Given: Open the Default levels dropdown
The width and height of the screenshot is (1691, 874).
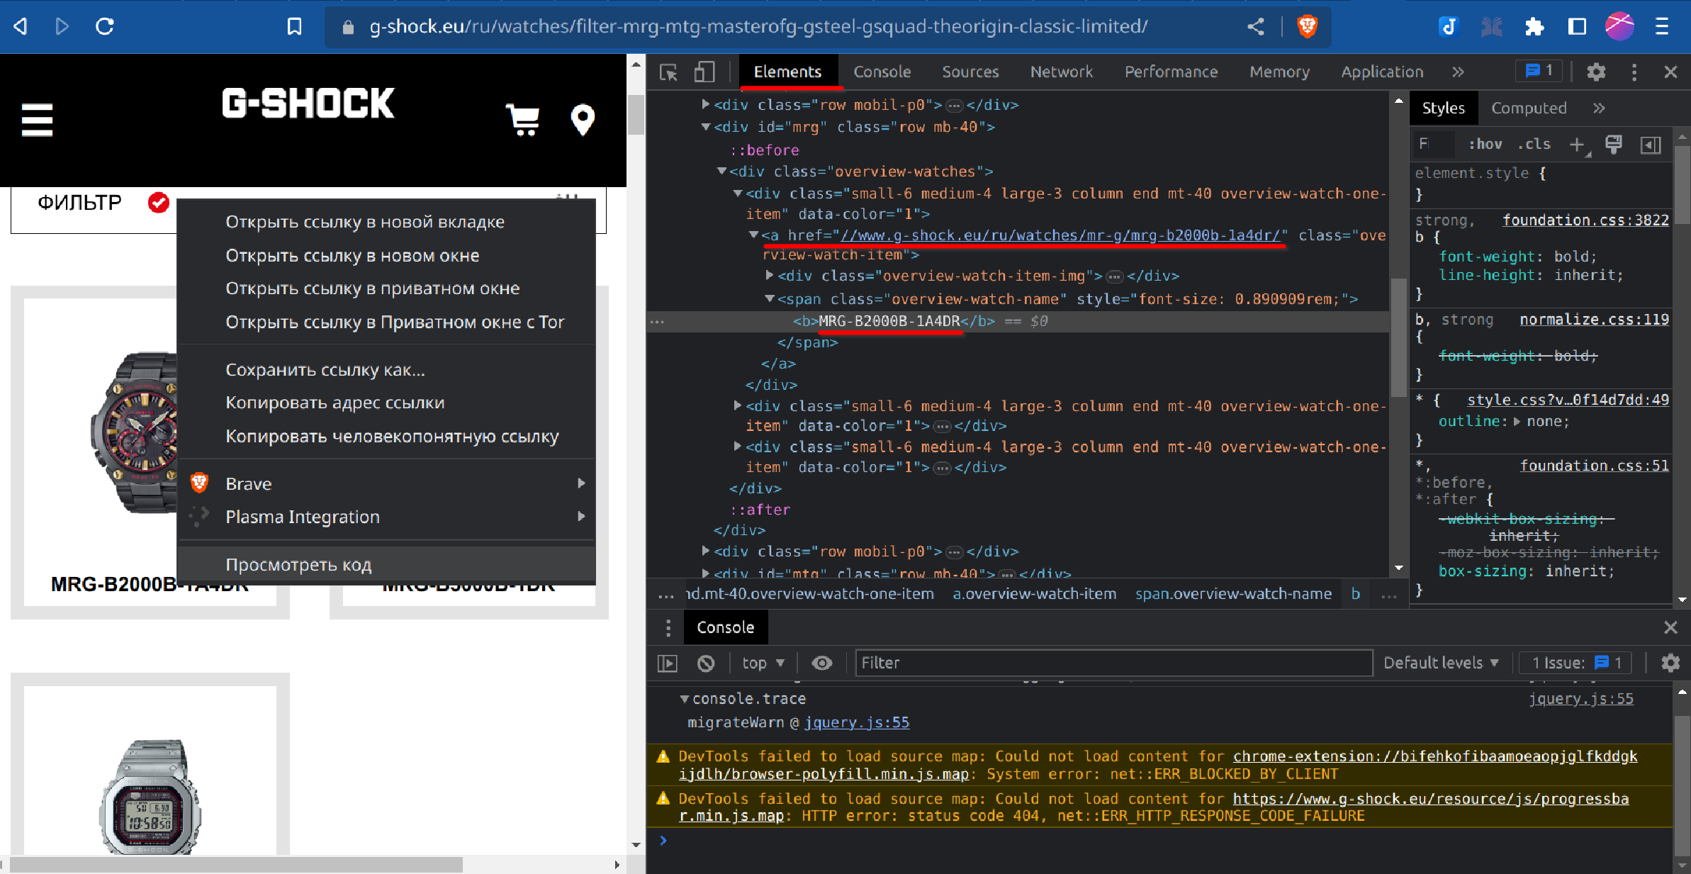Looking at the screenshot, I should point(1441,663).
